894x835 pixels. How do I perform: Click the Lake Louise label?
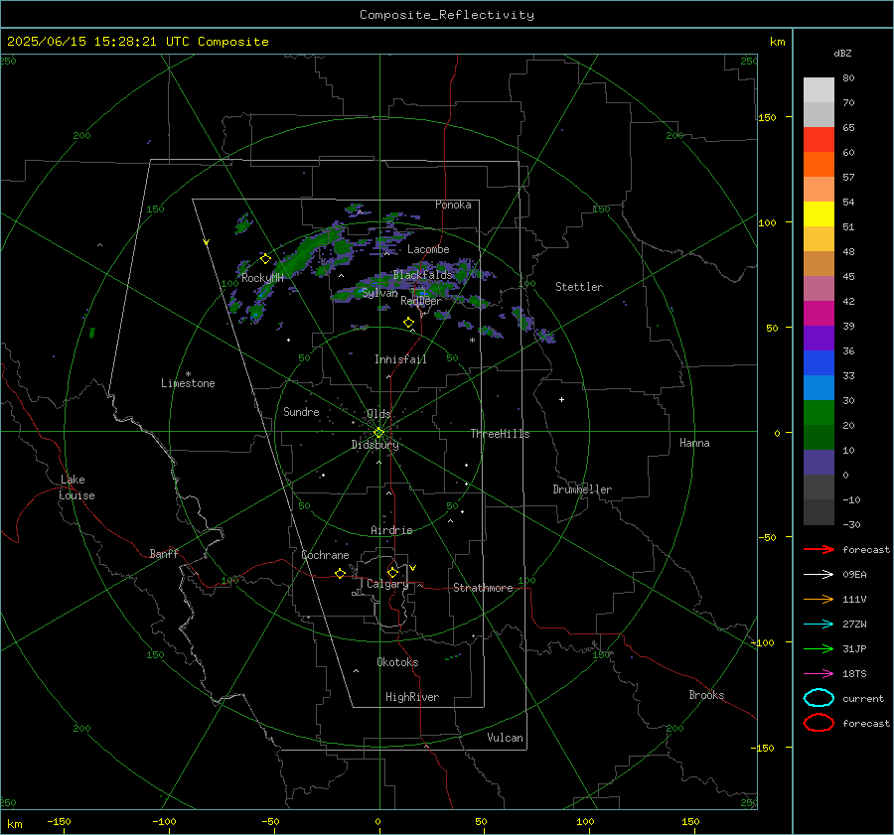(x=76, y=487)
